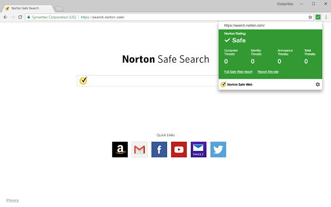Open the YouTube quick link

tap(179, 150)
